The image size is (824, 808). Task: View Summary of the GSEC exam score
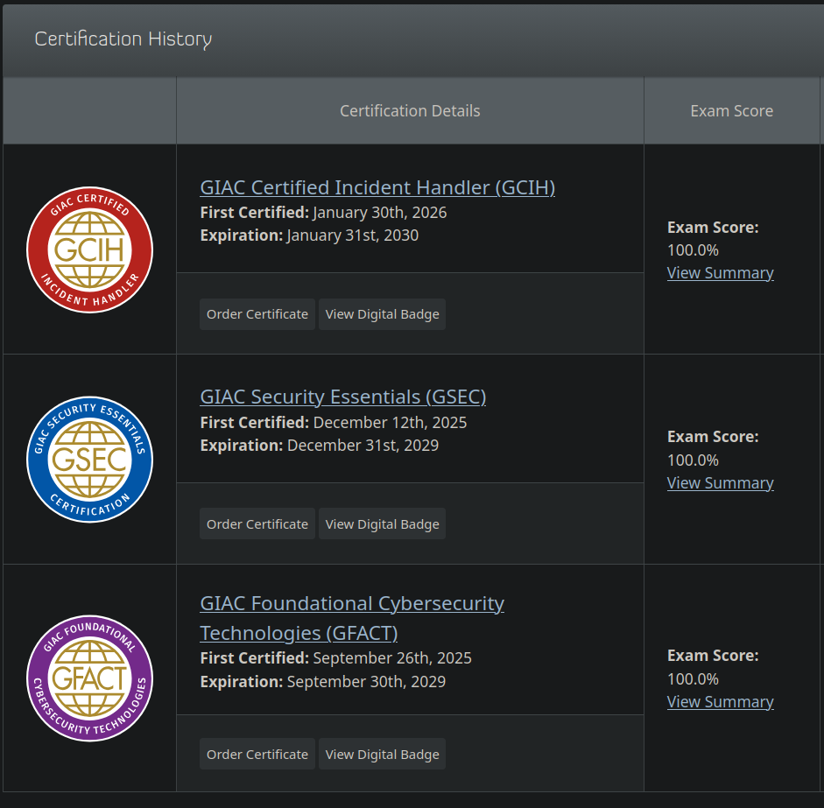(720, 483)
